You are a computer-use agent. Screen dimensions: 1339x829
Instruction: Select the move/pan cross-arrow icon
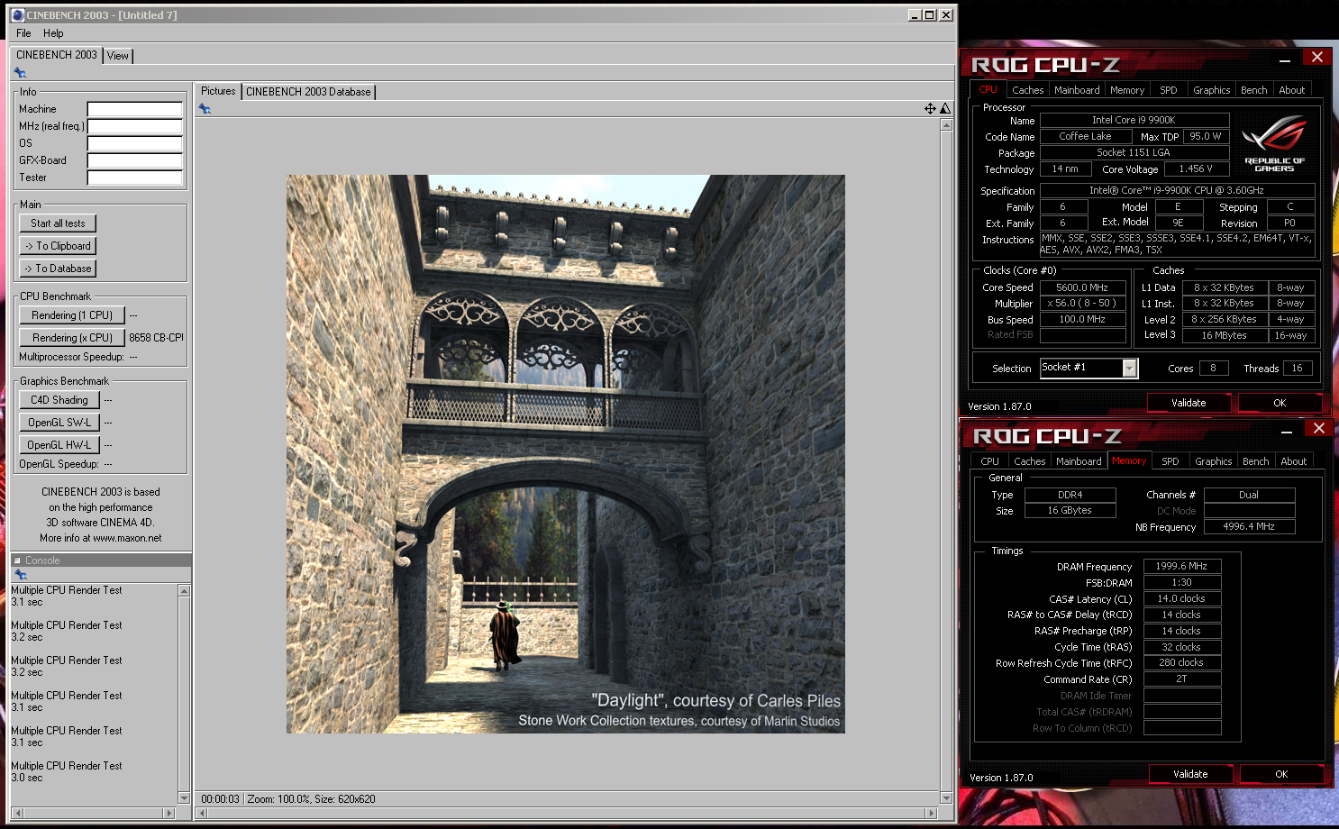coord(930,108)
